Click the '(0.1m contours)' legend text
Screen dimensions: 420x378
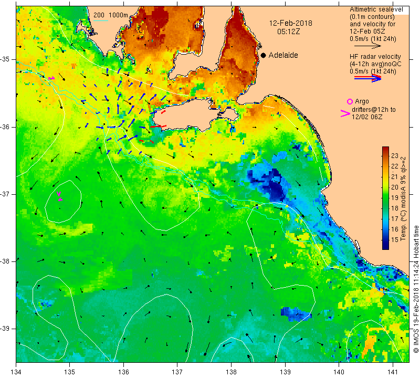(x=372, y=17)
